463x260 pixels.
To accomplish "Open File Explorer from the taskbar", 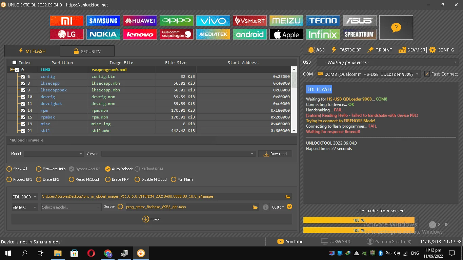I will (x=58, y=253).
